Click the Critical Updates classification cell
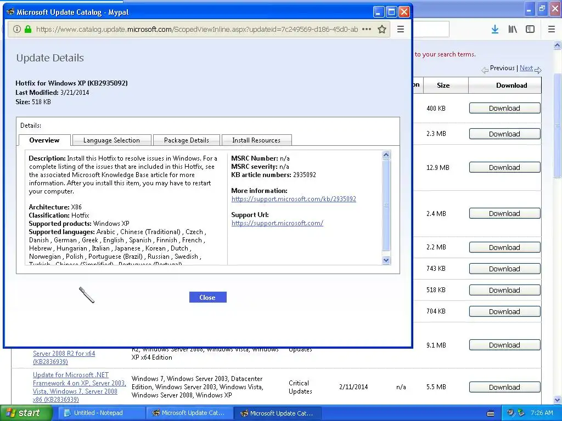Image resolution: width=562 pixels, height=421 pixels. [300, 387]
